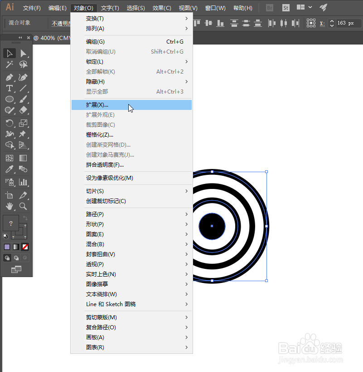
Task: Select the Symbol Sprayer tool
Action: [x=10, y=182]
